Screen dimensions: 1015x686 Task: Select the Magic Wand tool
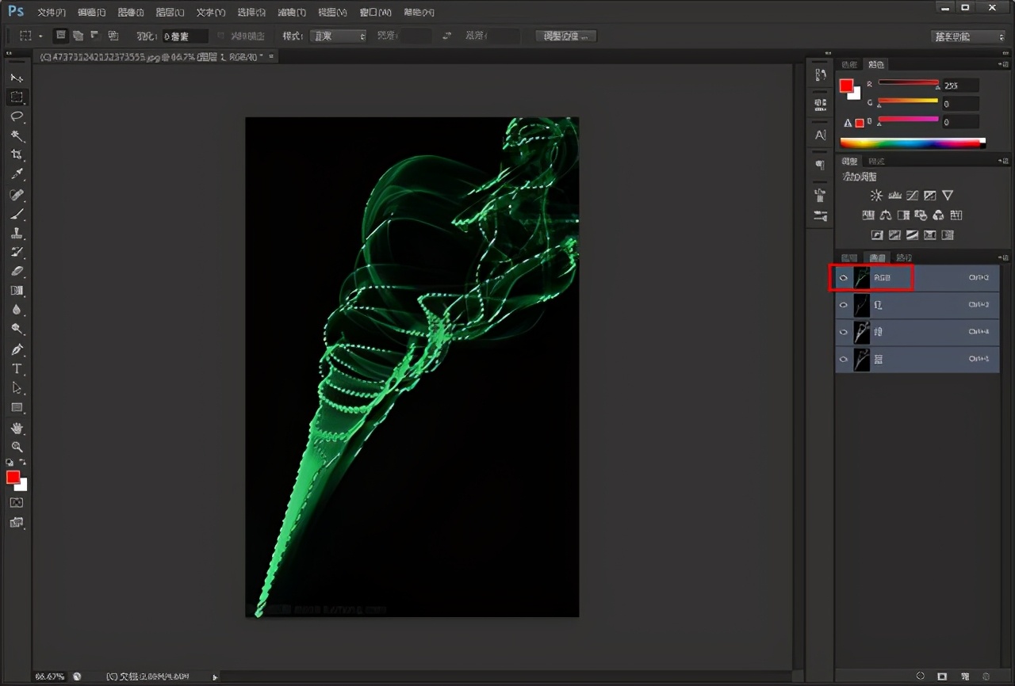coord(17,135)
